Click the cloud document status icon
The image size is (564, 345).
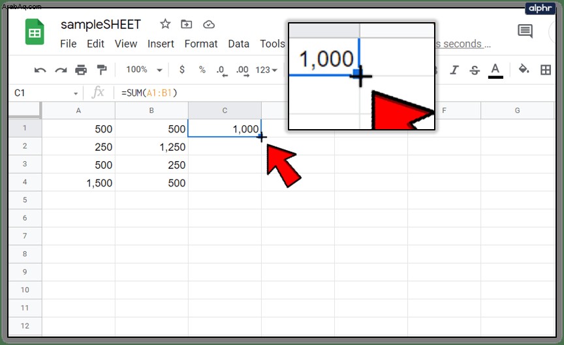pyautogui.click(x=209, y=24)
